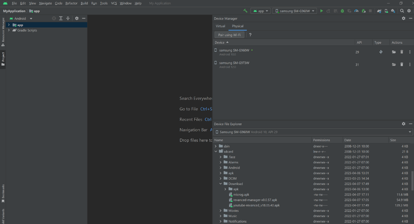Open Device Manager settings gear

pos(403,18)
